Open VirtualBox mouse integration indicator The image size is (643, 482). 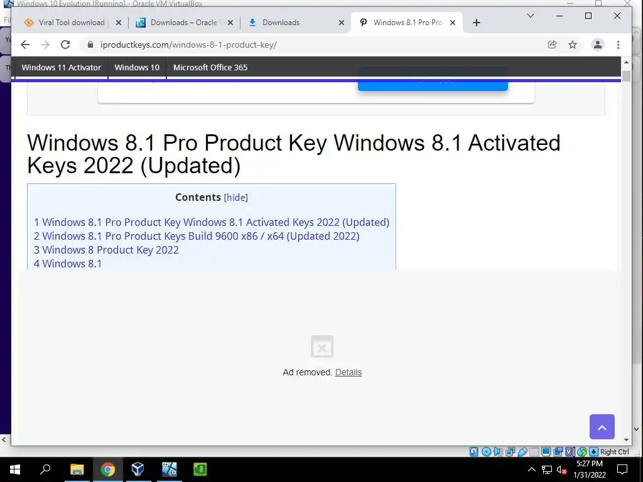pos(582,452)
